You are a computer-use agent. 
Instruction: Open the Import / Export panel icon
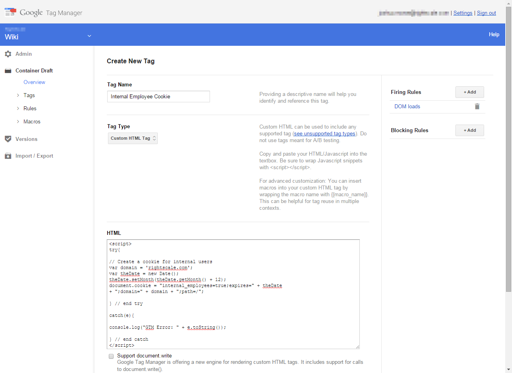point(8,156)
